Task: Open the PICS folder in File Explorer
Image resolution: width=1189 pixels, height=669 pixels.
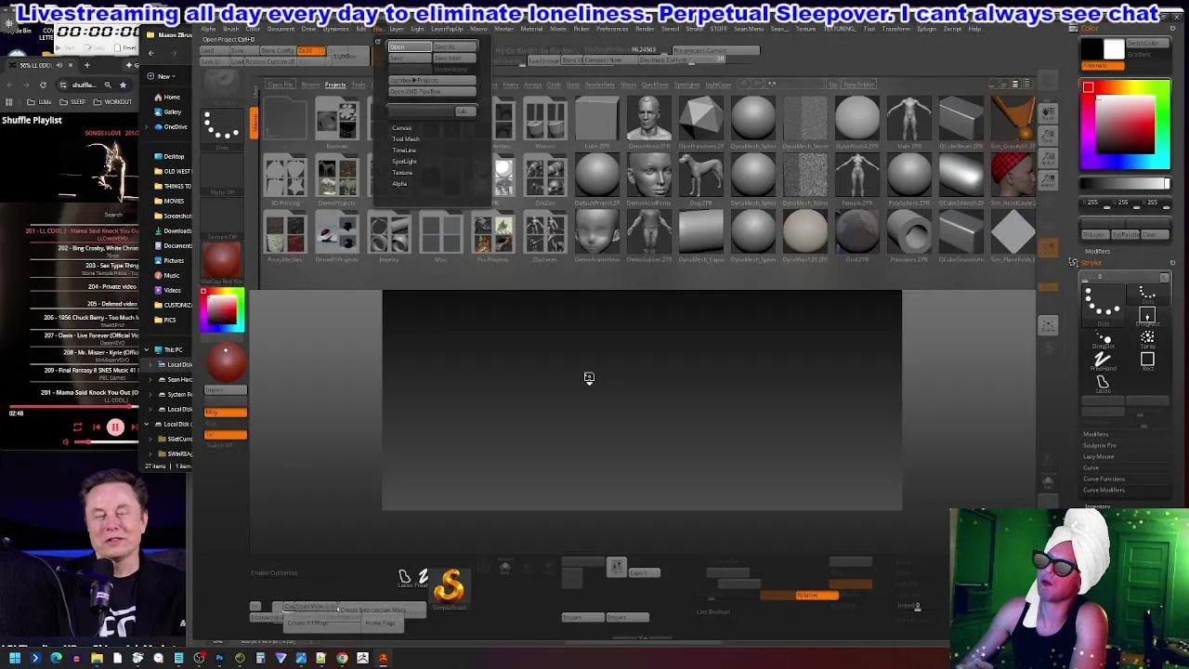Action: (165, 320)
